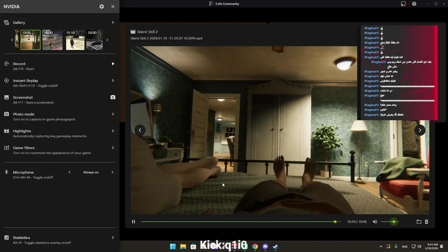The width and height of the screenshot is (448, 252).
Task: Open File Explorer from the taskbar
Action: pyautogui.click(x=183, y=246)
